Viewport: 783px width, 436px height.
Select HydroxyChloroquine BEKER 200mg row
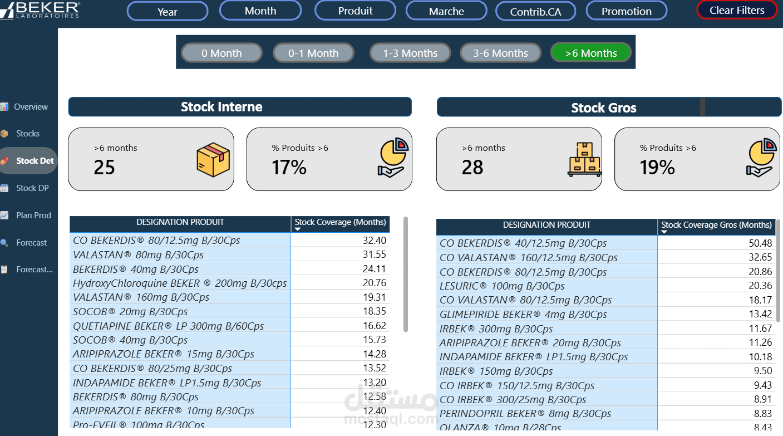230,283
